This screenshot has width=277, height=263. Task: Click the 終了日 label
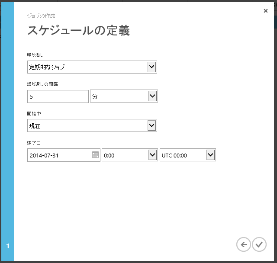pyautogui.click(x=34, y=143)
